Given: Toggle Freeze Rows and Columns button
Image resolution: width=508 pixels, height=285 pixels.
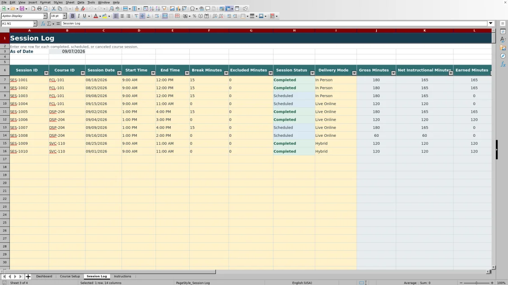Looking at the screenshot, I should (228, 8).
